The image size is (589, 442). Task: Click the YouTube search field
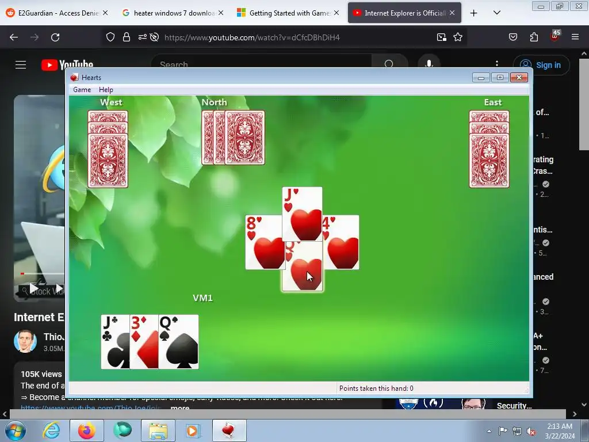pos(261,64)
